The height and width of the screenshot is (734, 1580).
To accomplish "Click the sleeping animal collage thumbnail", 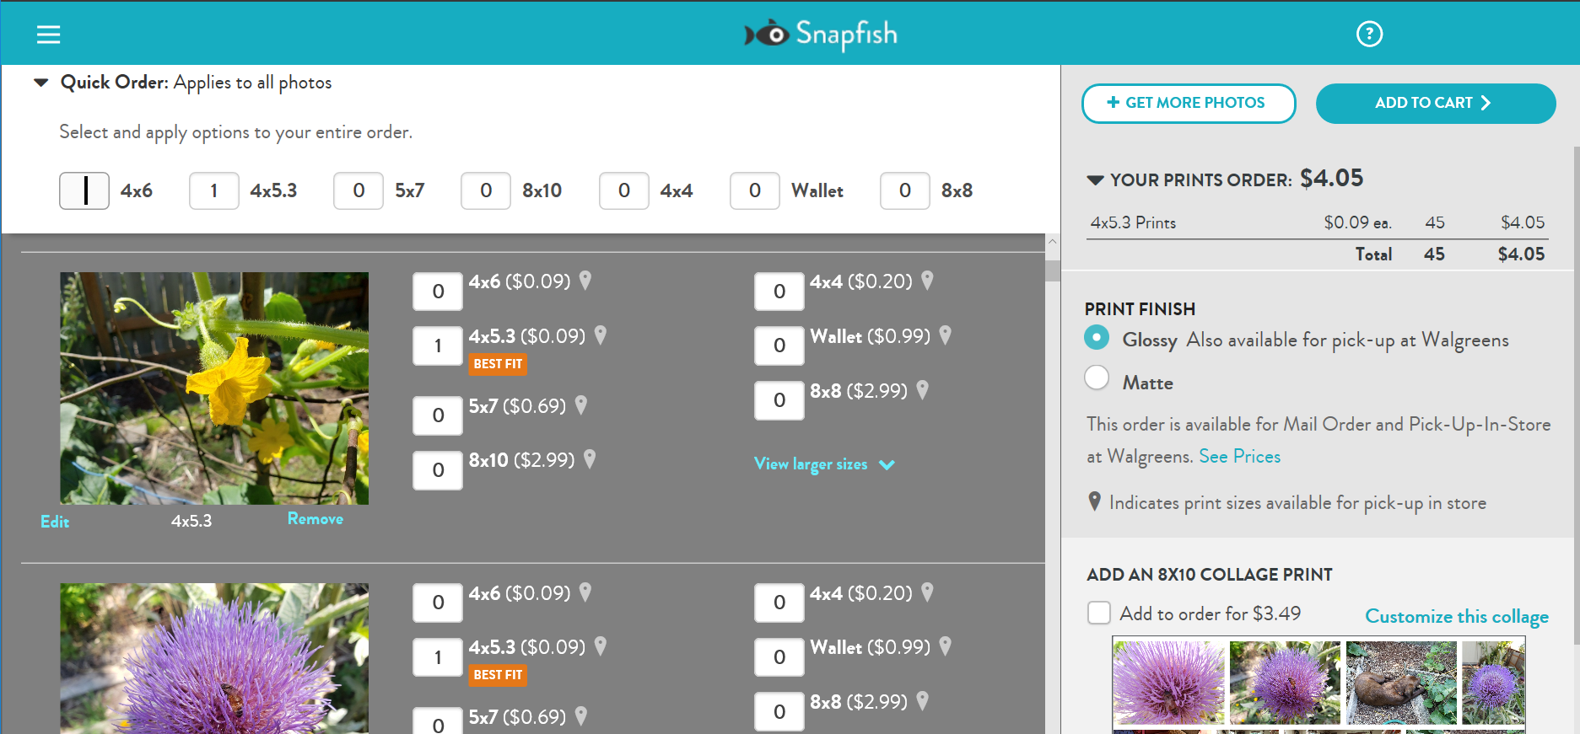I will click(1402, 683).
